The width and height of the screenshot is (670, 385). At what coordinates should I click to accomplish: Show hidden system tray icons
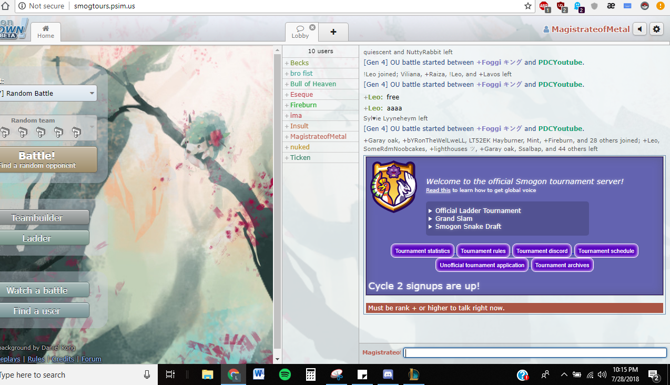[564, 375]
